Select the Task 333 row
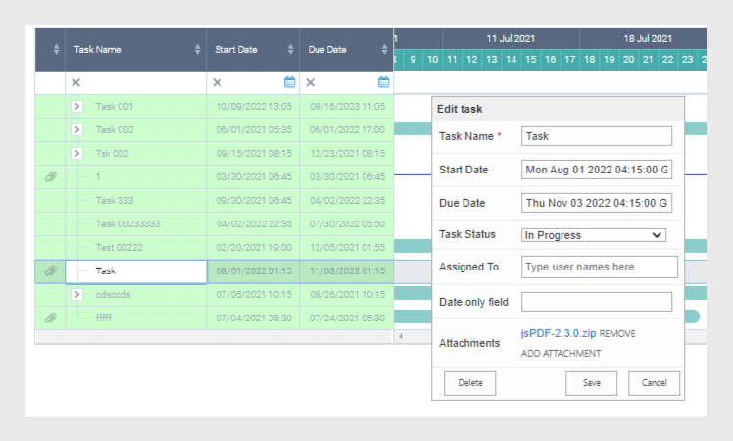The height and width of the screenshot is (441, 733). pos(214,200)
